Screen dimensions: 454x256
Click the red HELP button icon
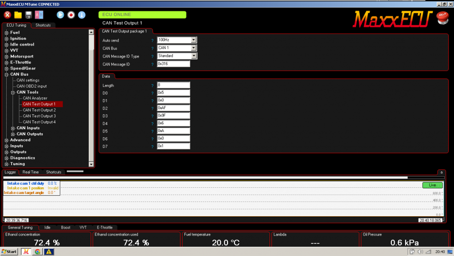coord(442,18)
